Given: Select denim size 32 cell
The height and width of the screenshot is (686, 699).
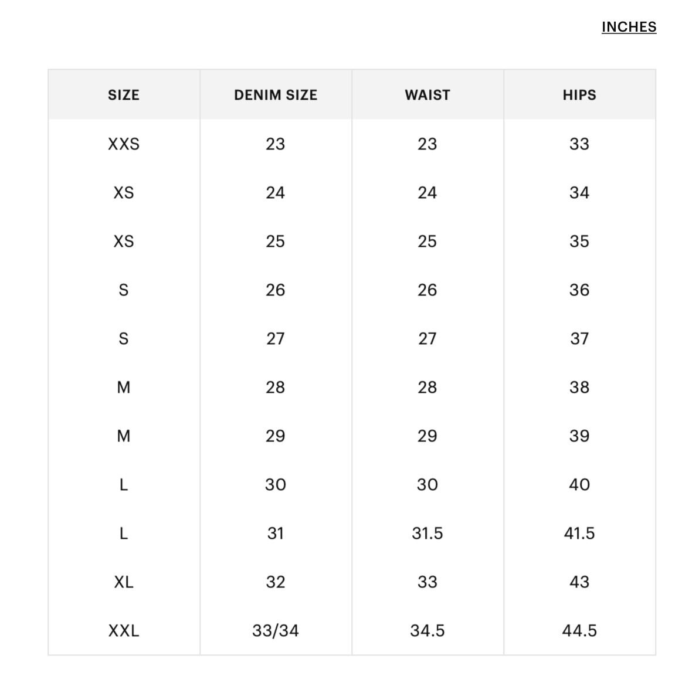Looking at the screenshot, I should (276, 582).
